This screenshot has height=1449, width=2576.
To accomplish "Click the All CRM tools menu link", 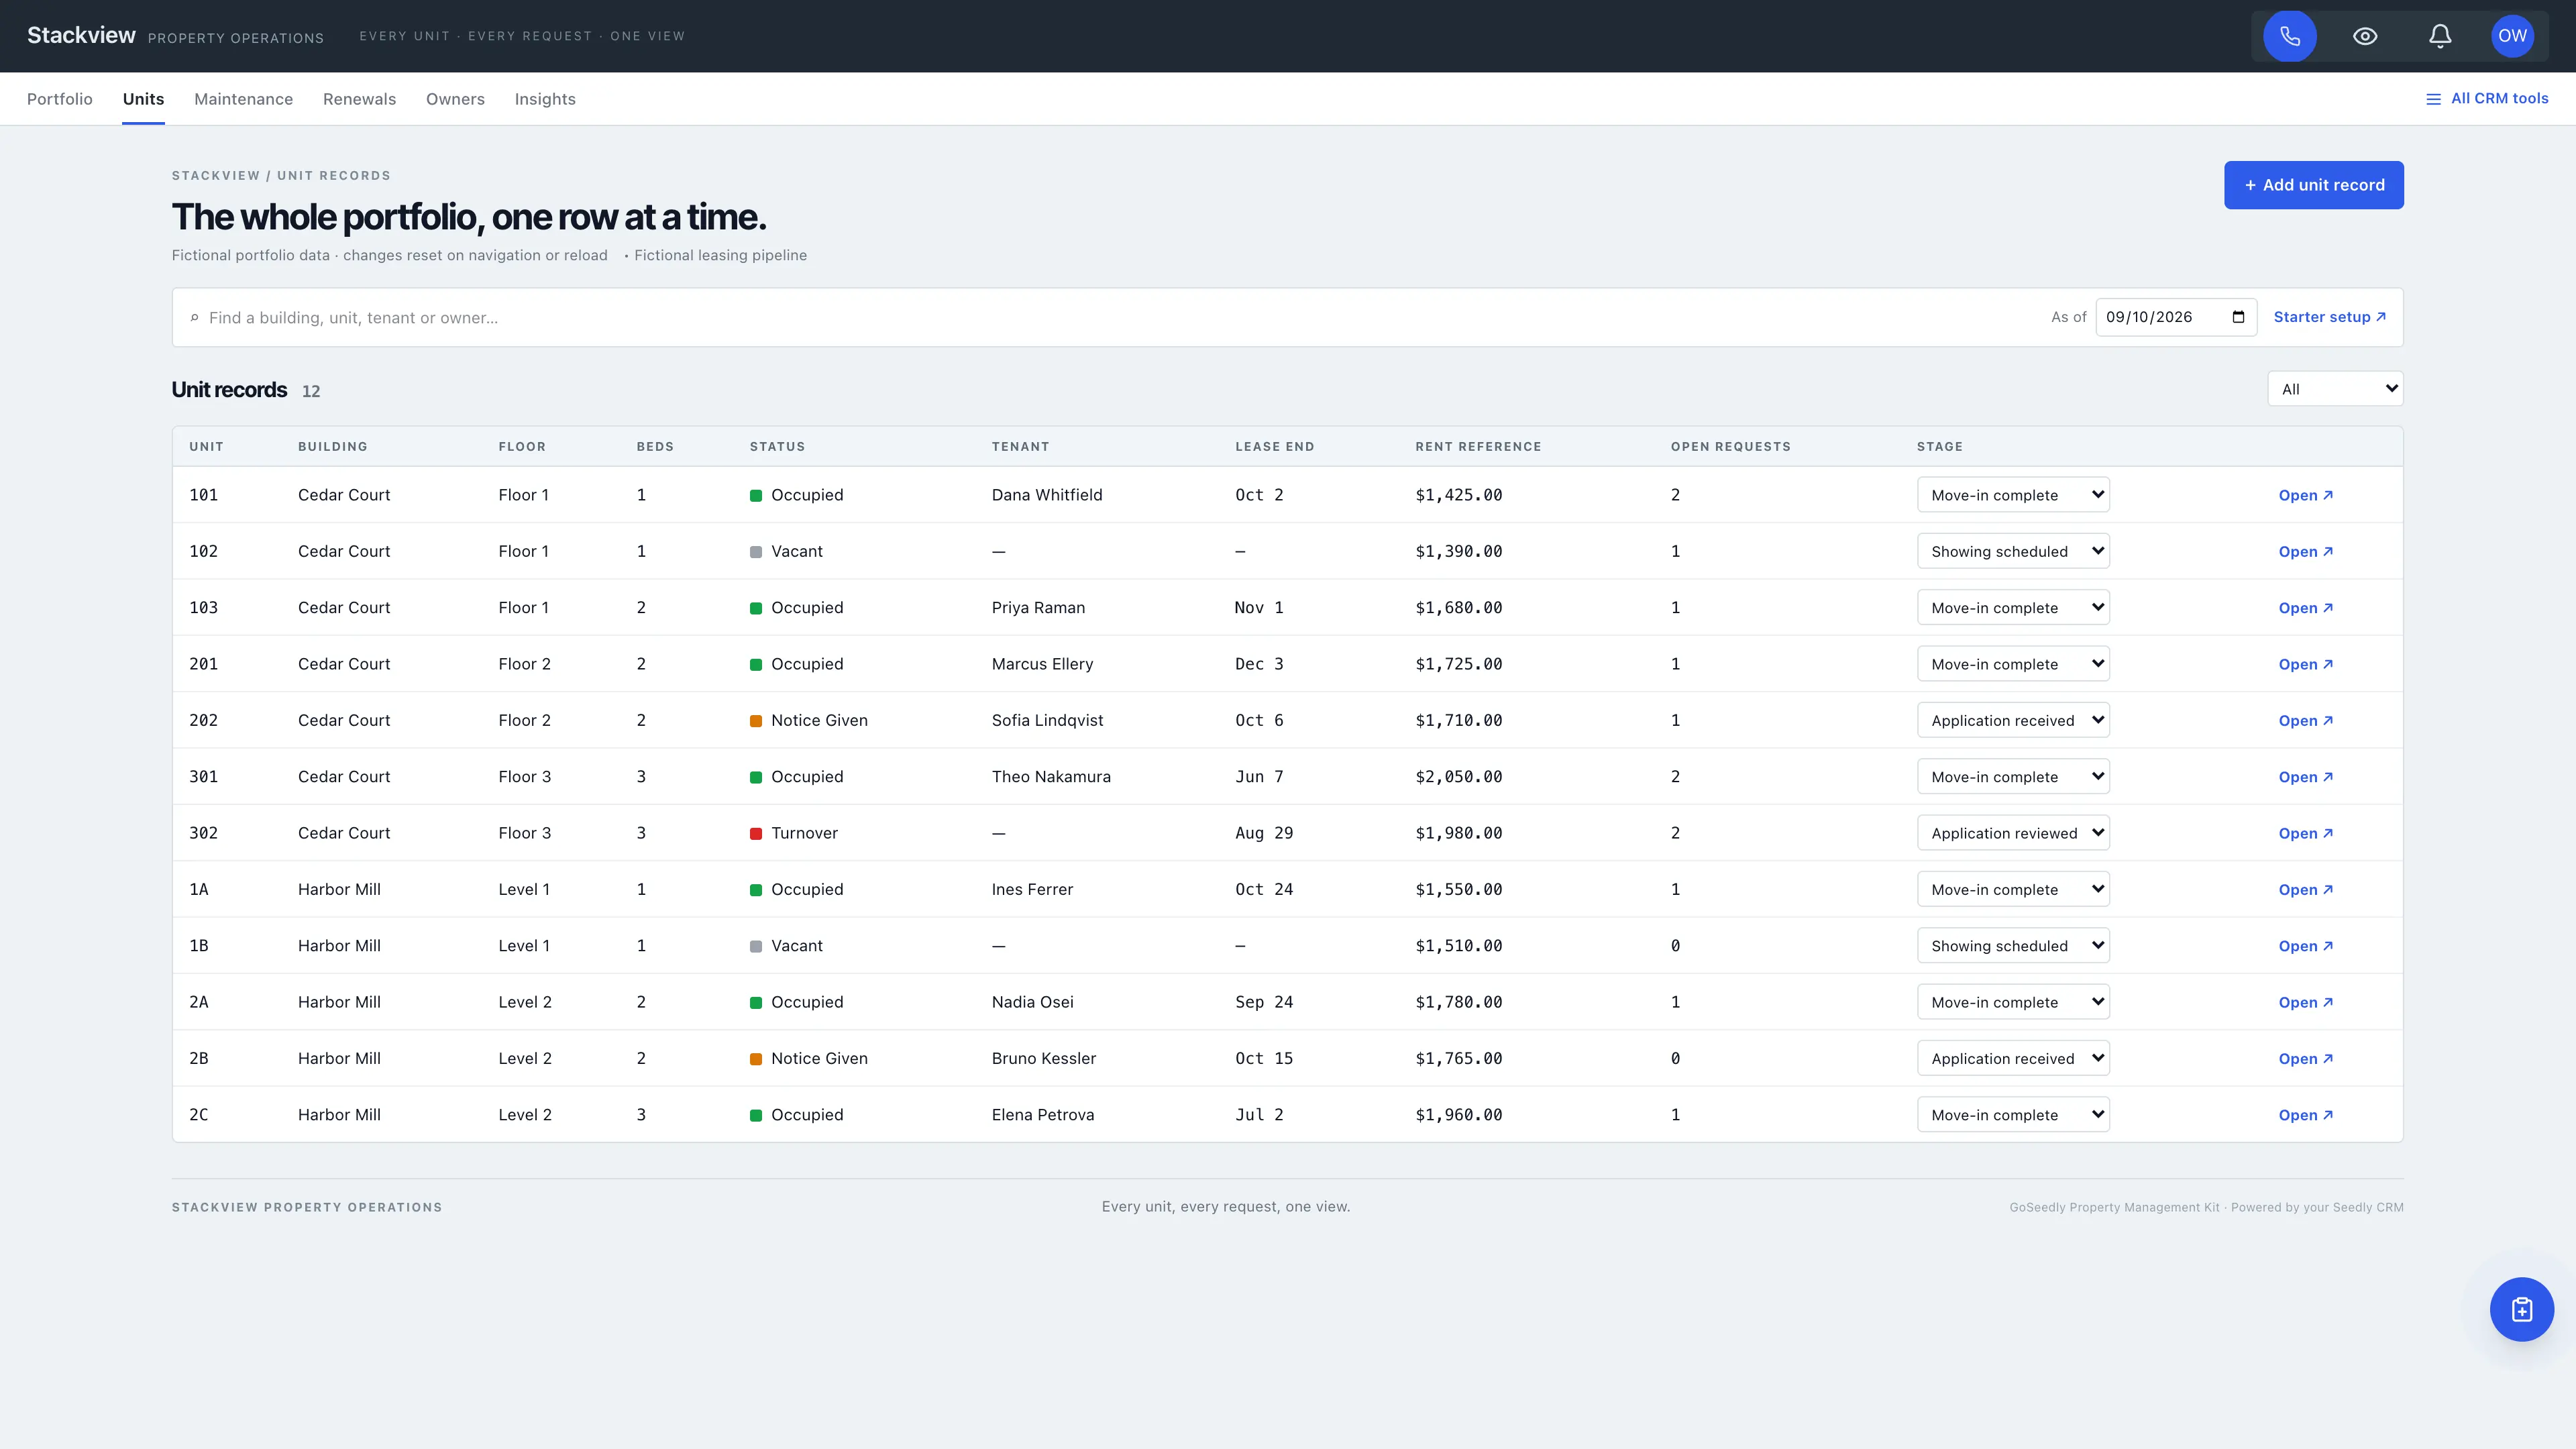I will 2487,98.
